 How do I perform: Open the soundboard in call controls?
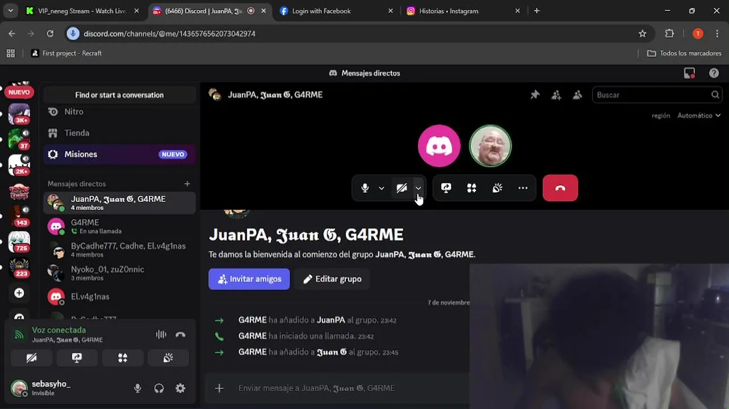coord(497,188)
